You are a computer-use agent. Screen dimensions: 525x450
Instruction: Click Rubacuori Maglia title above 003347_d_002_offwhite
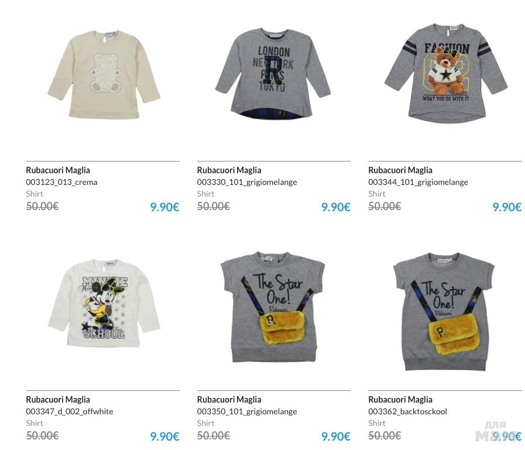pos(58,400)
